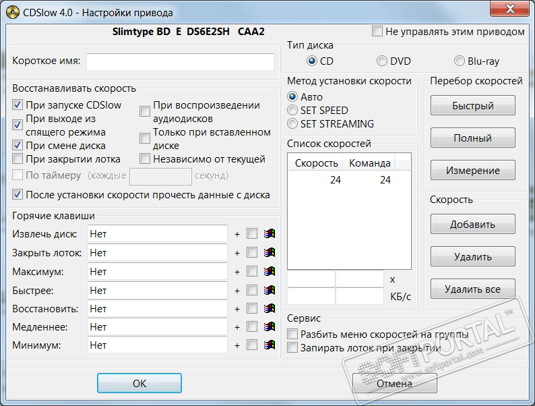Enable 'Не управлять этим приводом' checkbox
Screen dimensions: 535x406
click(x=377, y=32)
